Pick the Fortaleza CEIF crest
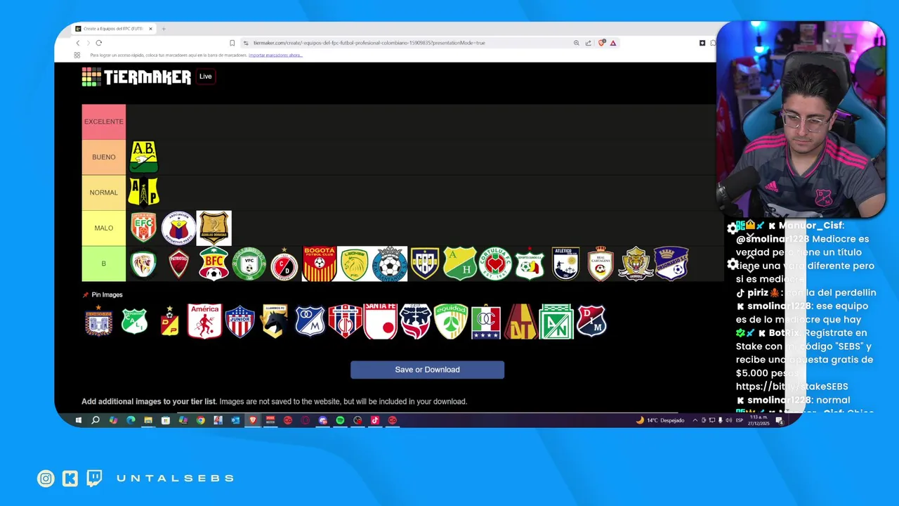This screenshot has width=899, height=506. coord(416,321)
